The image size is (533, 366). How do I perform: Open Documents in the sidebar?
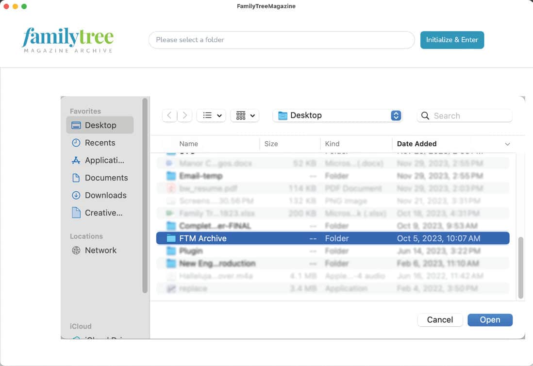click(x=100, y=178)
